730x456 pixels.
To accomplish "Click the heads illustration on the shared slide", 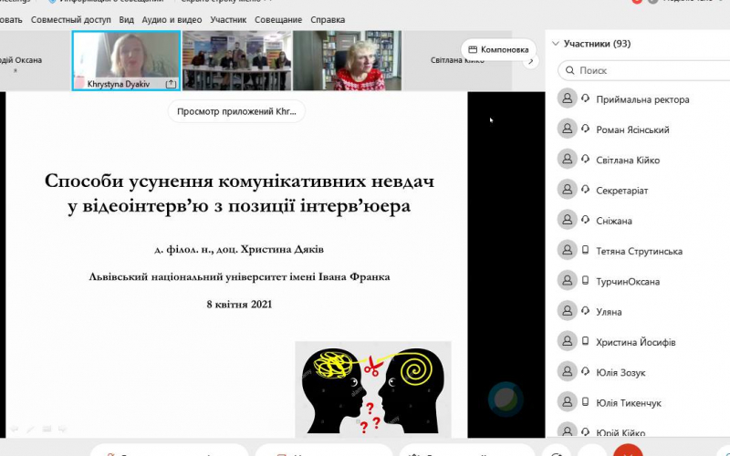I will [373, 389].
